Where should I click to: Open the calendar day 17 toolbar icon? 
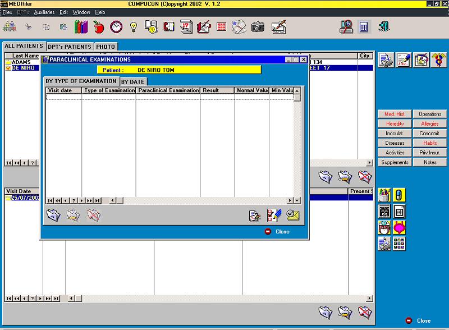(186, 27)
